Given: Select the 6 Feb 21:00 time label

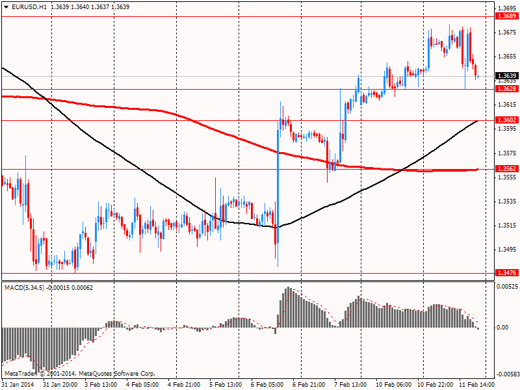Looking at the screenshot, I should pyautogui.click(x=309, y=384).
